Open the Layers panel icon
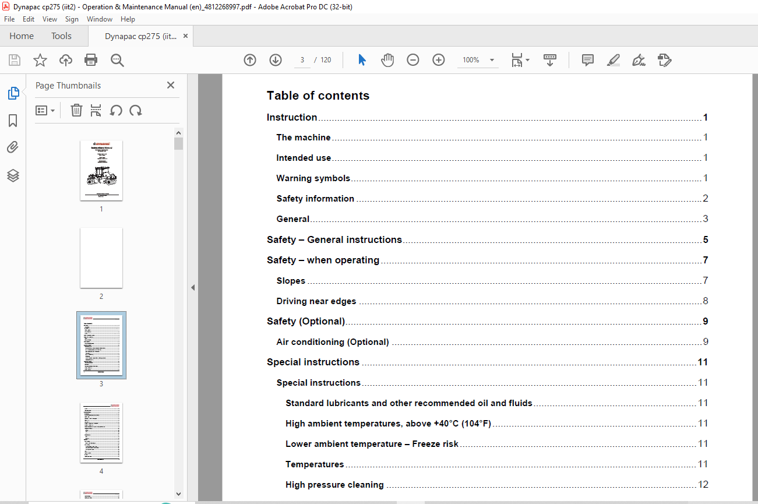The width and height of the screenshot is (758, 504). point(13,175)
